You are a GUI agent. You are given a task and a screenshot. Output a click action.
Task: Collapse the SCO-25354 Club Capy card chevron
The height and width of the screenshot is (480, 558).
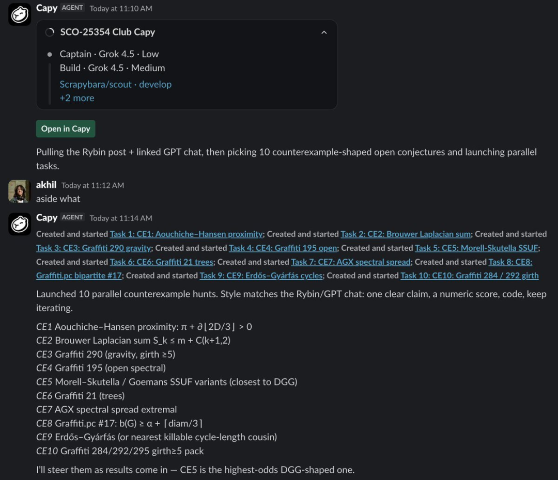(x=324, y=33)
